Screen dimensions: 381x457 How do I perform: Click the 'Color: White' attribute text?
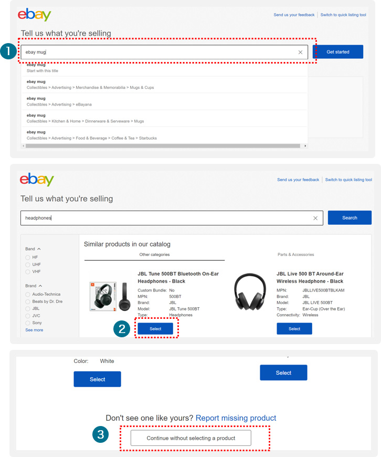tap(94, 361)
